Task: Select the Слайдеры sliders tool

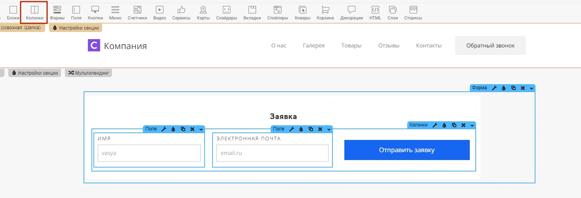Action: (226, 13)
